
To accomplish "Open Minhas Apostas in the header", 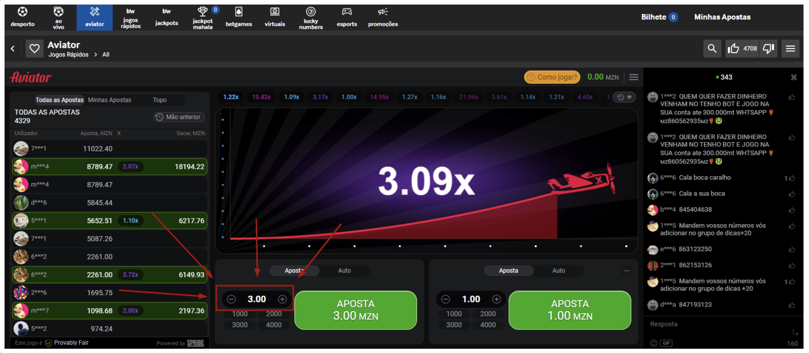I will click(x=722, y=17).
